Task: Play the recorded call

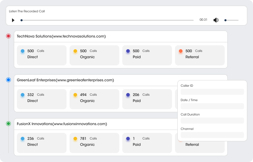Action: (13, 20)
